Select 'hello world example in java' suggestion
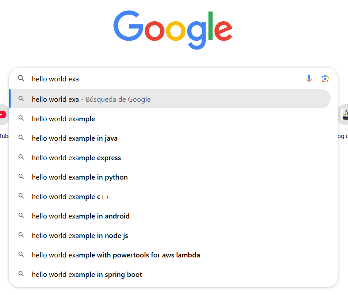 pyautogui.click(x=75, y=138)
